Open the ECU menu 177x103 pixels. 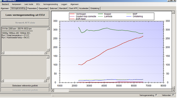pos(38,4)
